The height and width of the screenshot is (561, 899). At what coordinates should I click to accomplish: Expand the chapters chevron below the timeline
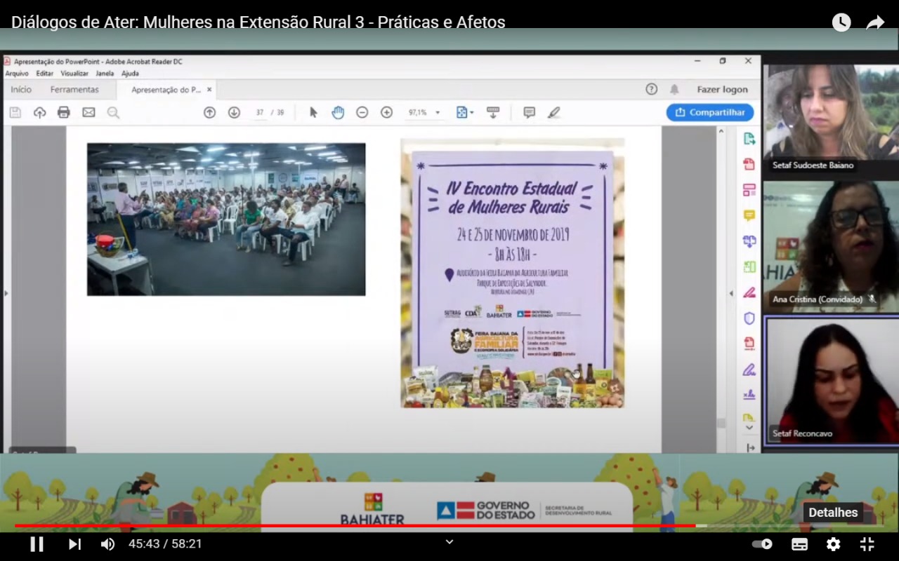(449, 541)
